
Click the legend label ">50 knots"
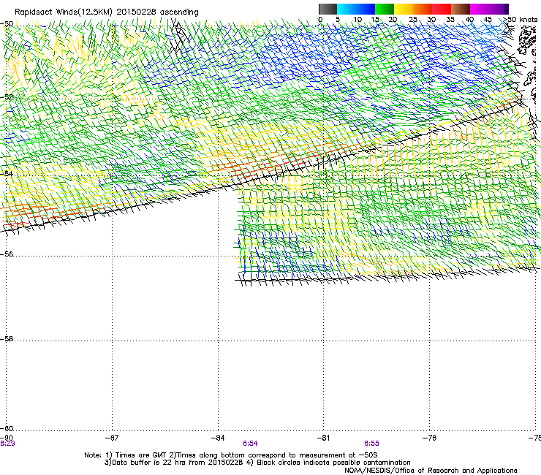click(x=521, y=20)
